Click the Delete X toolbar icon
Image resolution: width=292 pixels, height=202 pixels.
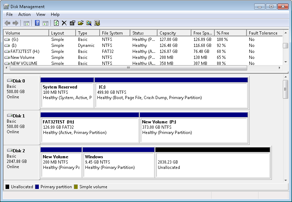click(x=64, y=23)
